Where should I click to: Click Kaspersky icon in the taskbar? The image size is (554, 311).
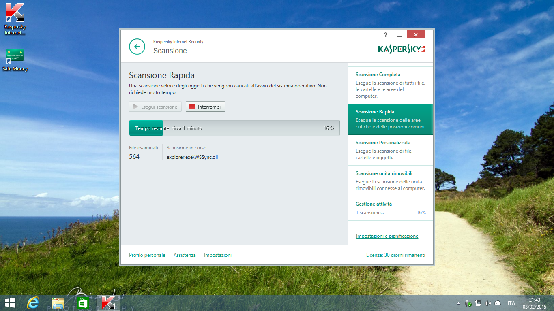(x=108, y=302)
